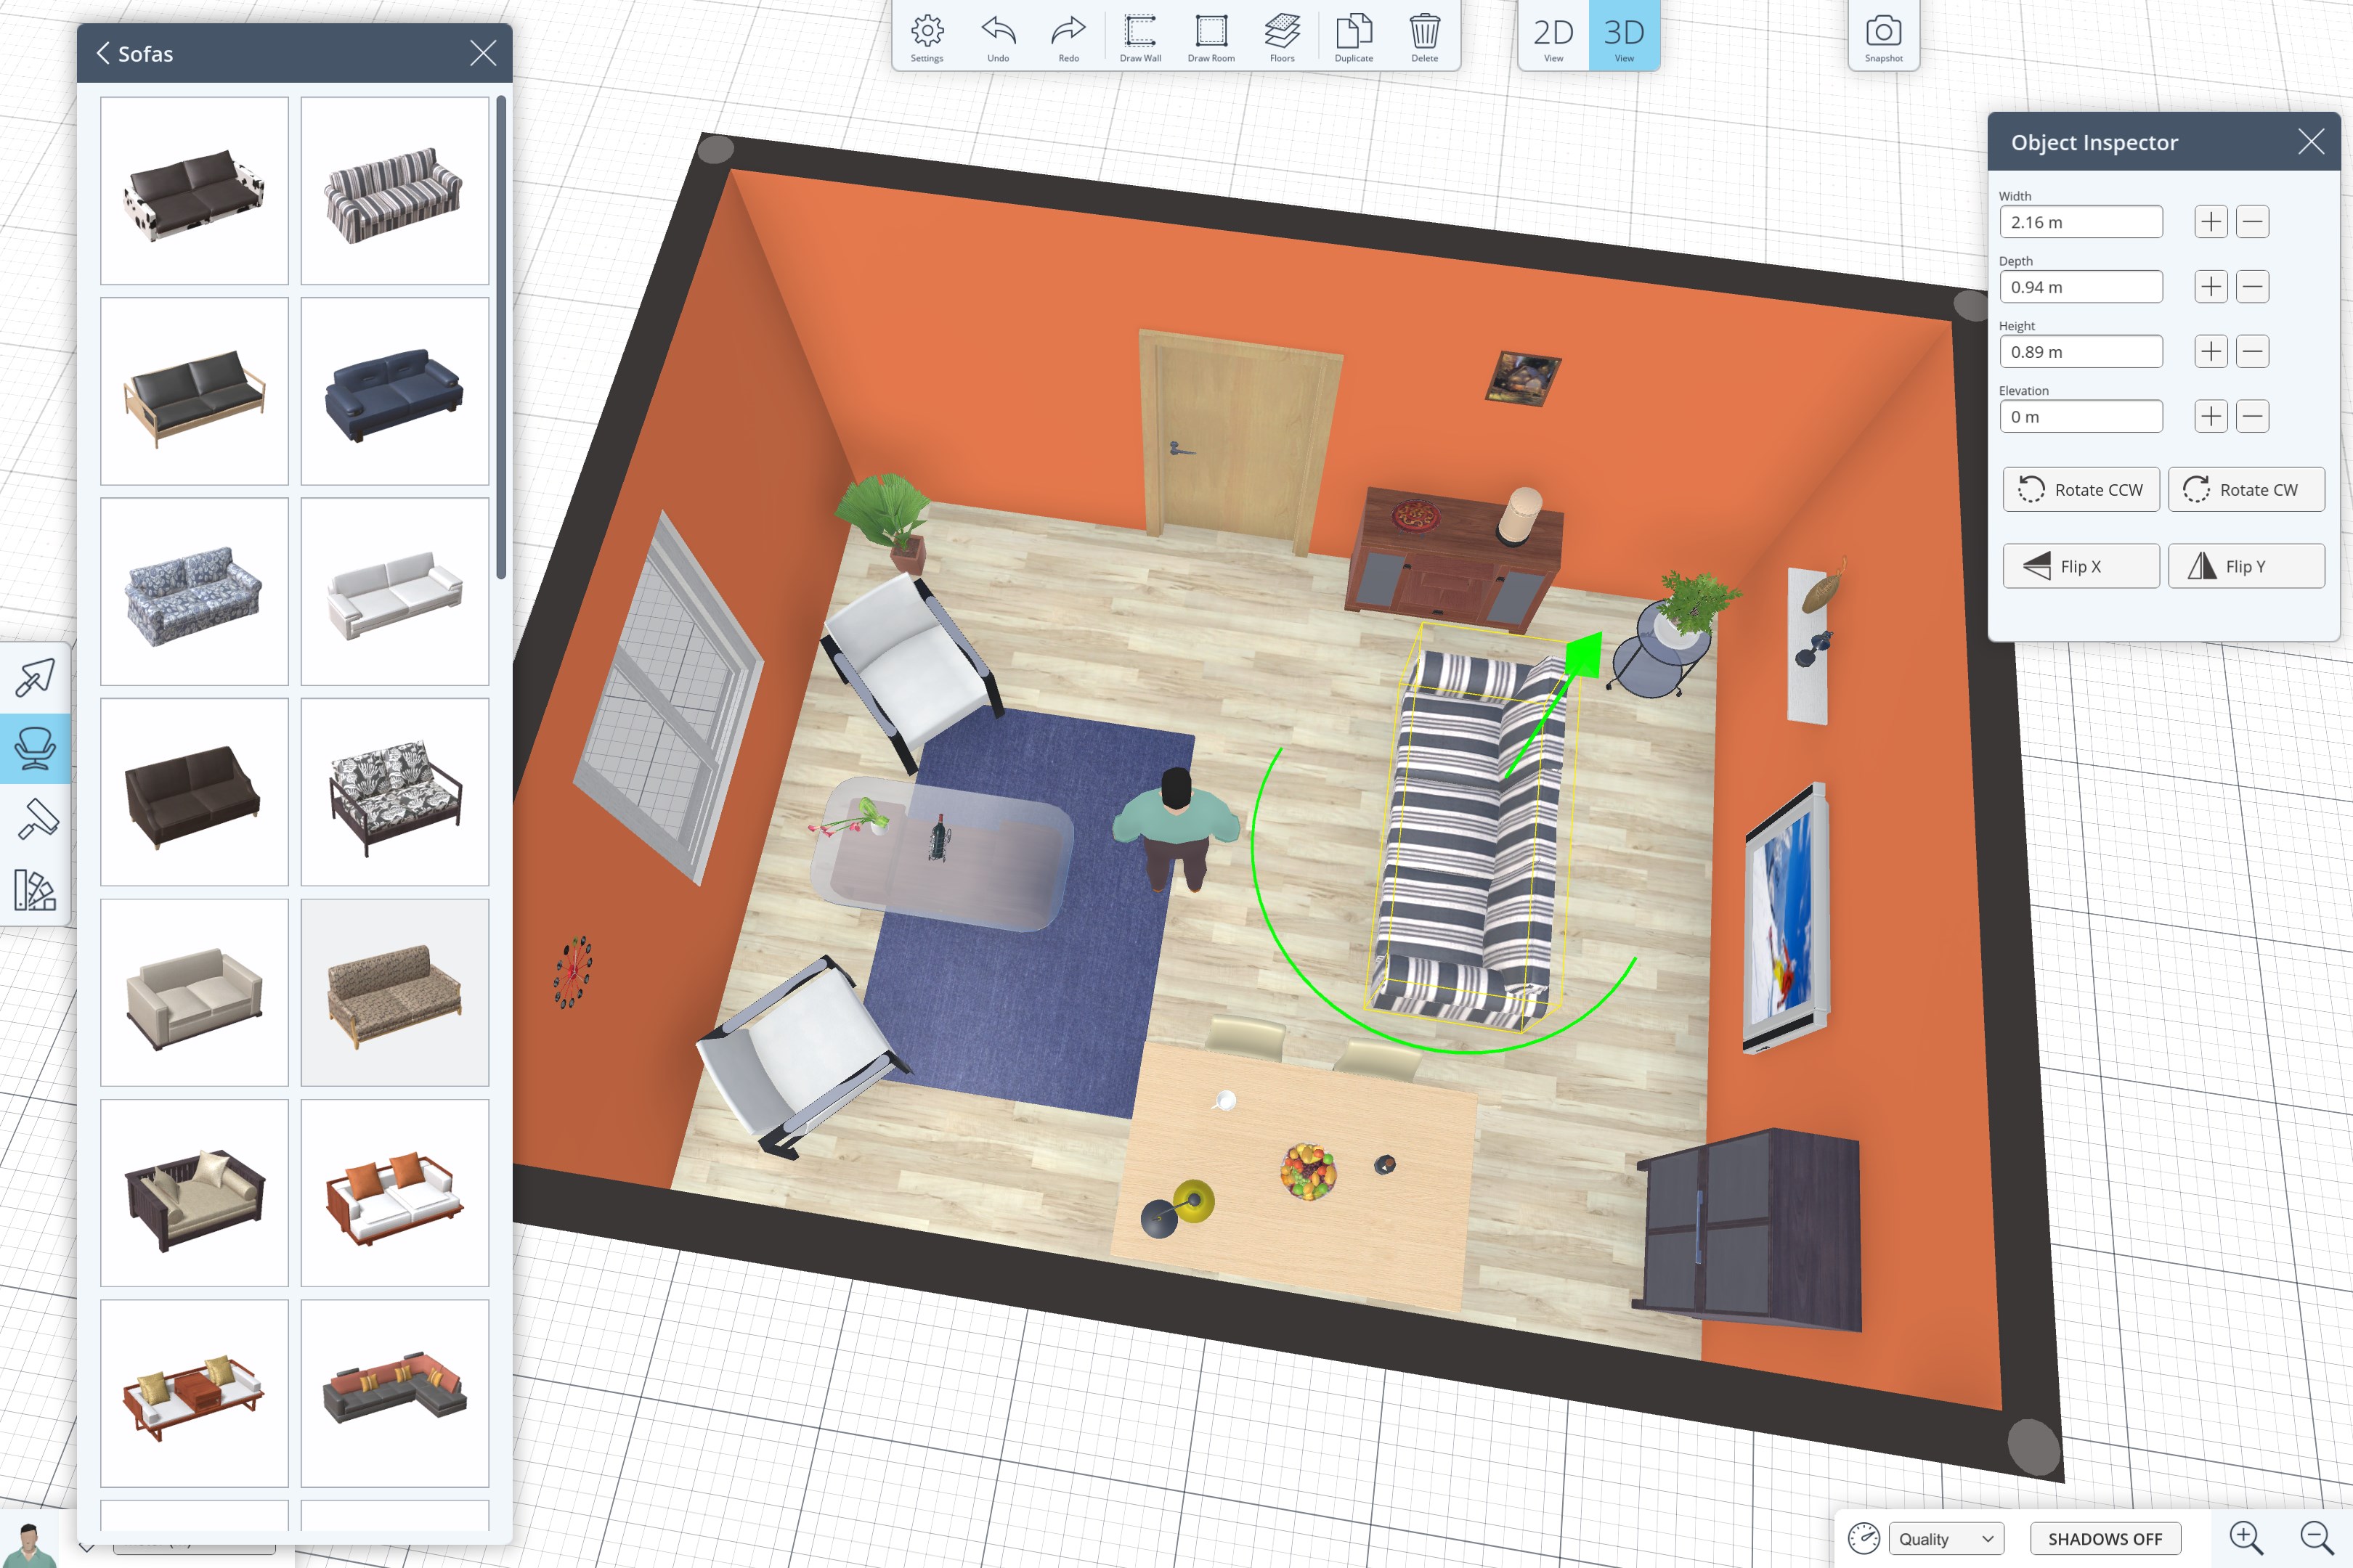Increase Depth with the plus button
The image size is (2353, 1568).
(x=2211, y=287)
